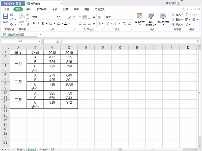Click the Login/Register (登录/注册) link
202x151 pixels.
click(173, 3)
